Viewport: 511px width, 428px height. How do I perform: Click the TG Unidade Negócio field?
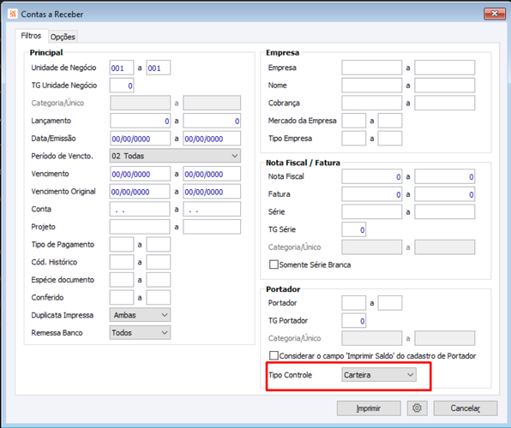(x=122, y=86)
